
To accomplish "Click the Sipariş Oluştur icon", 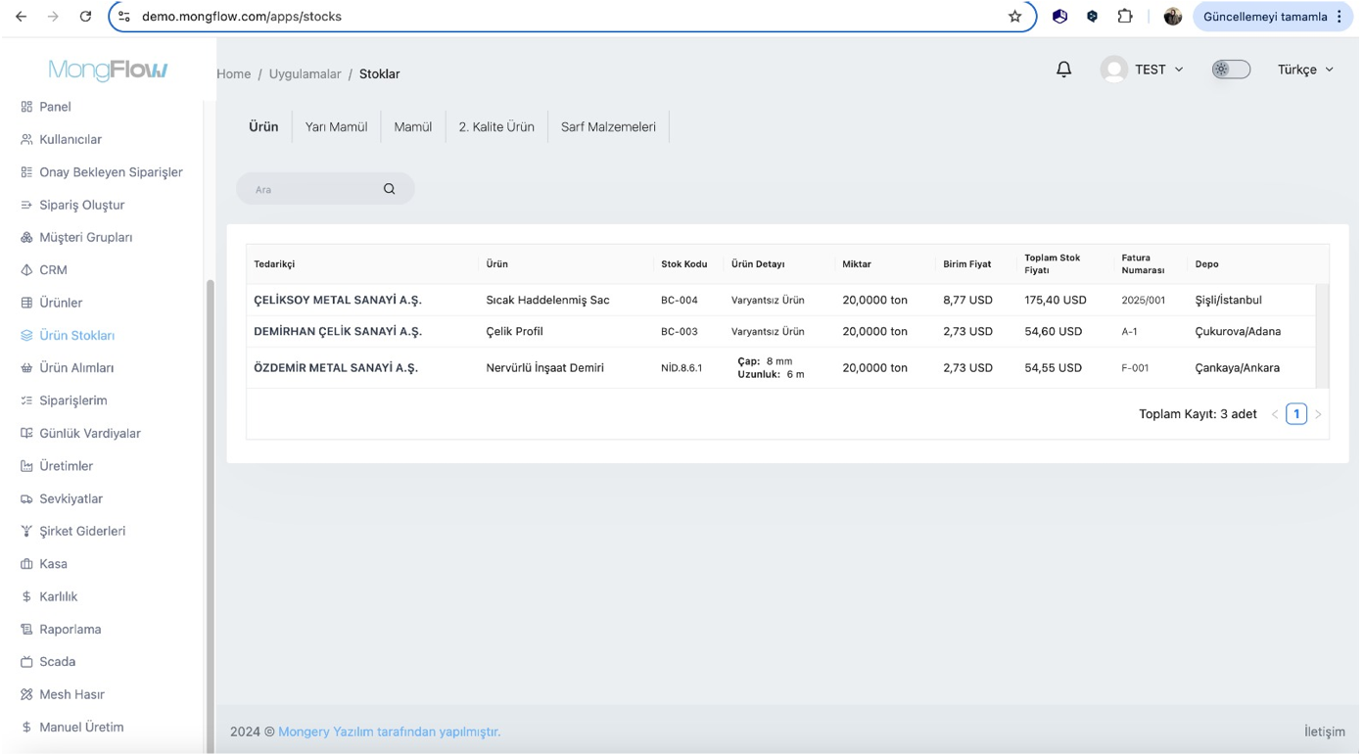I will 26,205.
